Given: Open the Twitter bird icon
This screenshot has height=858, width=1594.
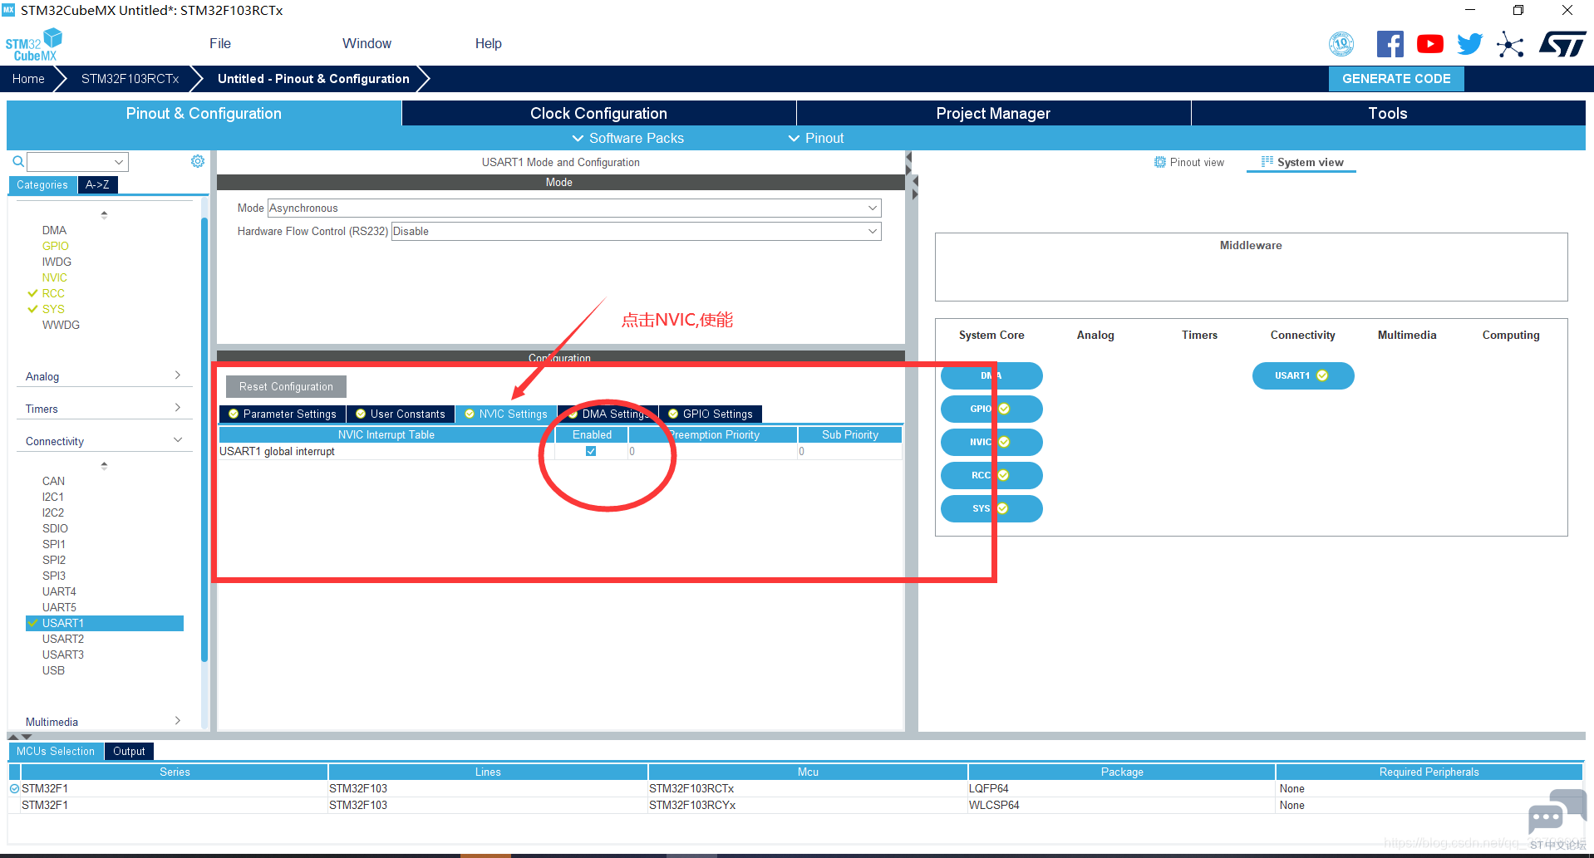Looking at the screenshot, I should (1469, 44).
